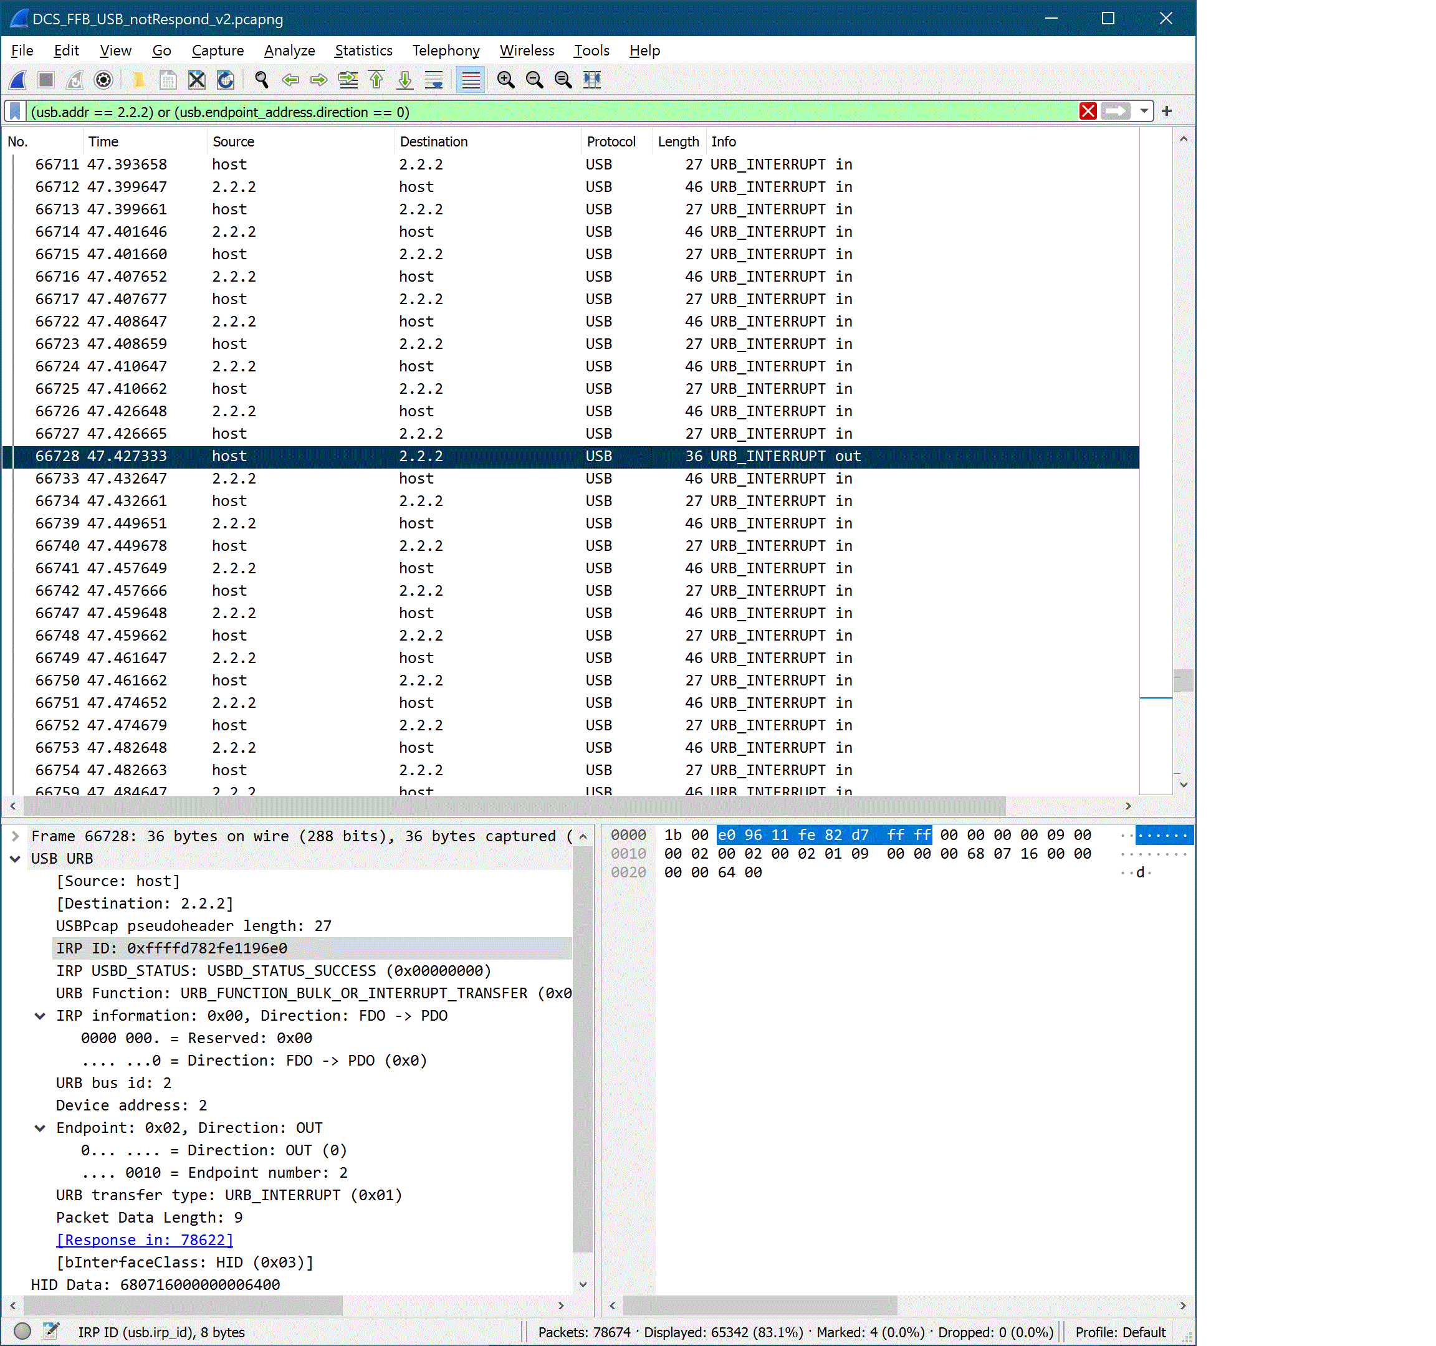Click the filter bookmark icon

[15, 111]
